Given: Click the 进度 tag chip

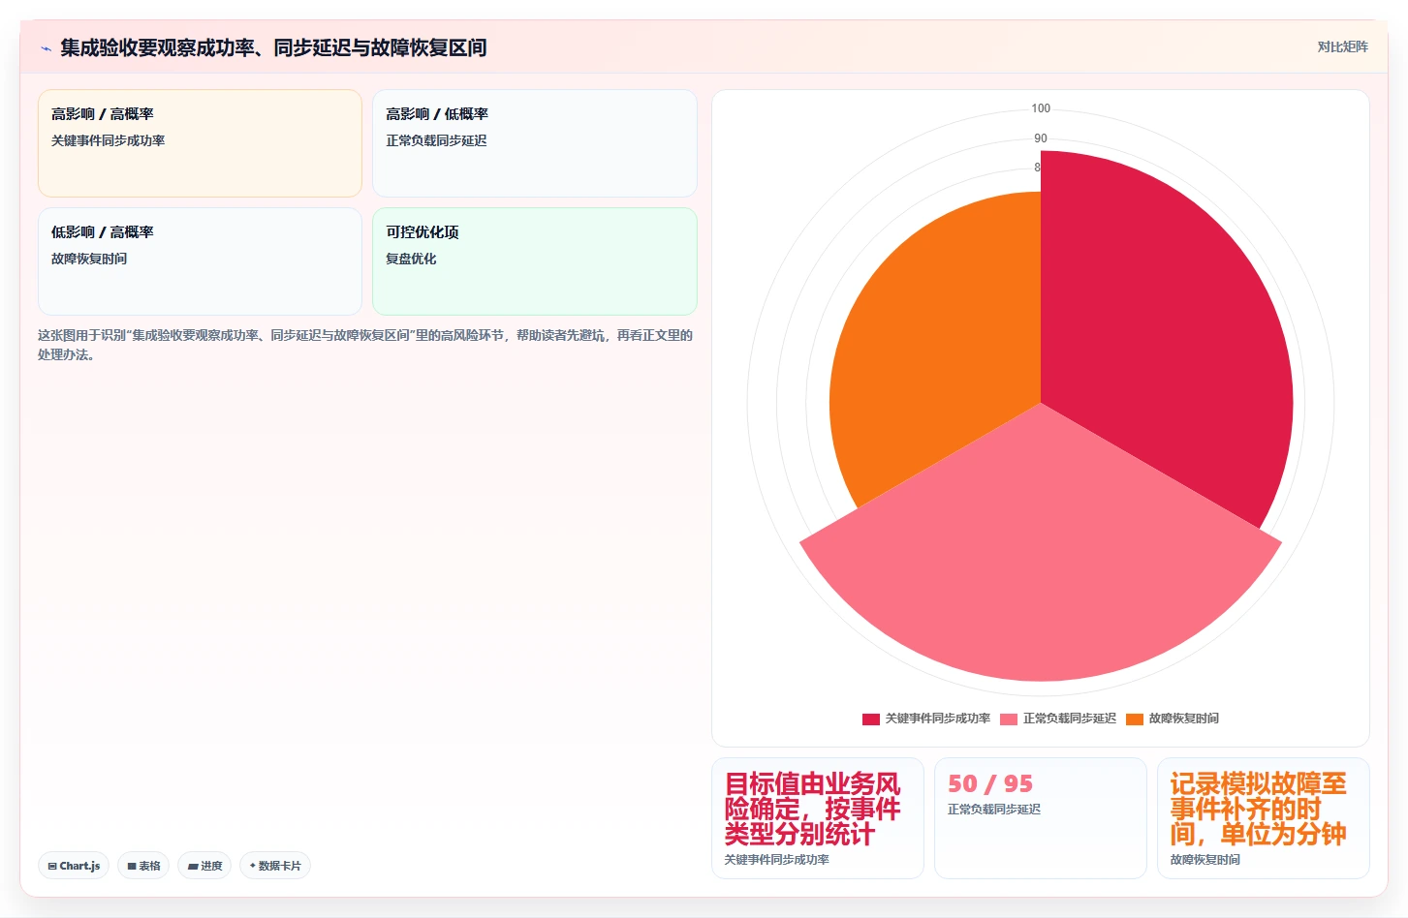Looking at the screenshot, I should (204, 866).
